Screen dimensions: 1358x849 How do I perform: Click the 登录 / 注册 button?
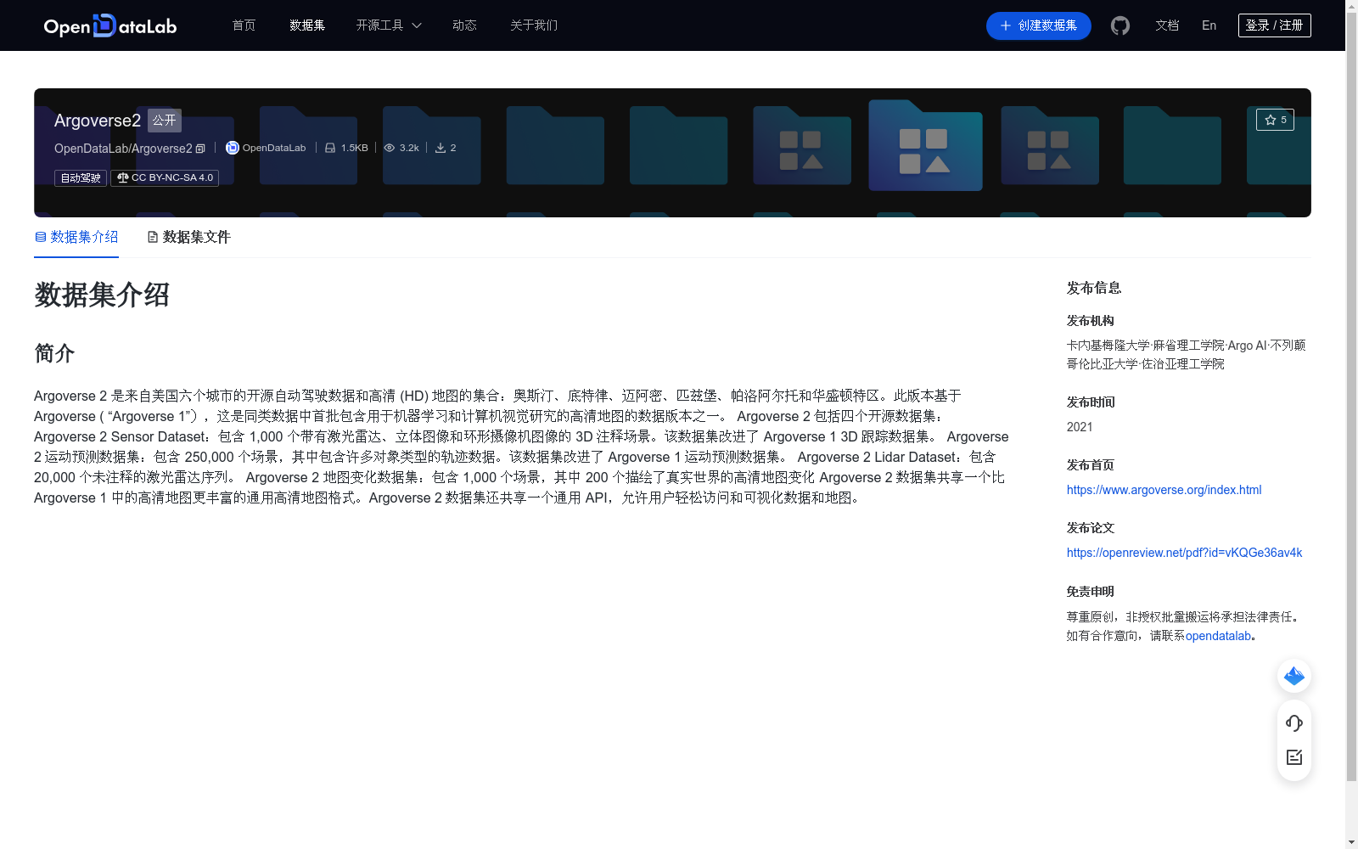[1274, 25]
